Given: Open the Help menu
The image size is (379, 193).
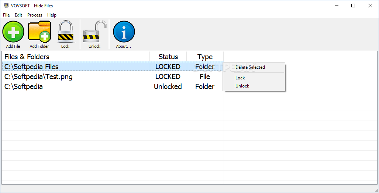Looking at the screenshot, I should [52, 15].
